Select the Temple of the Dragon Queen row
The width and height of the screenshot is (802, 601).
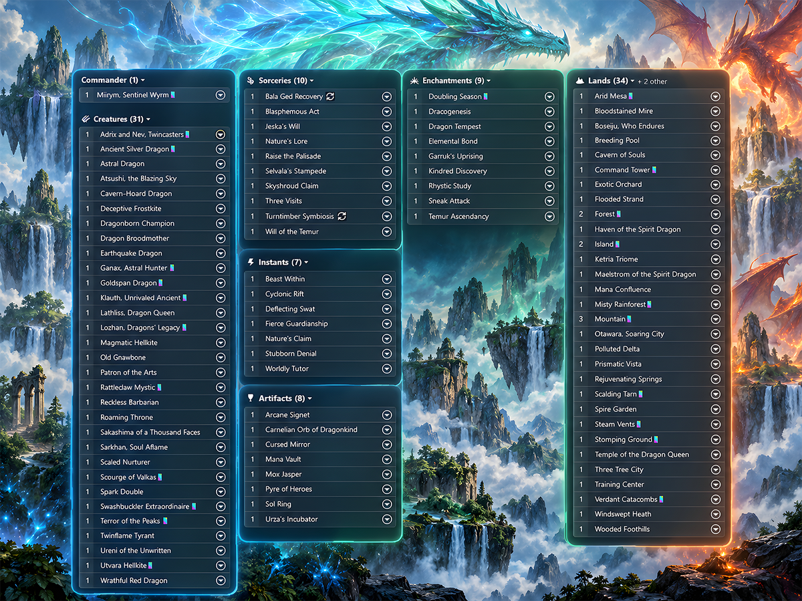coord(649,455)
